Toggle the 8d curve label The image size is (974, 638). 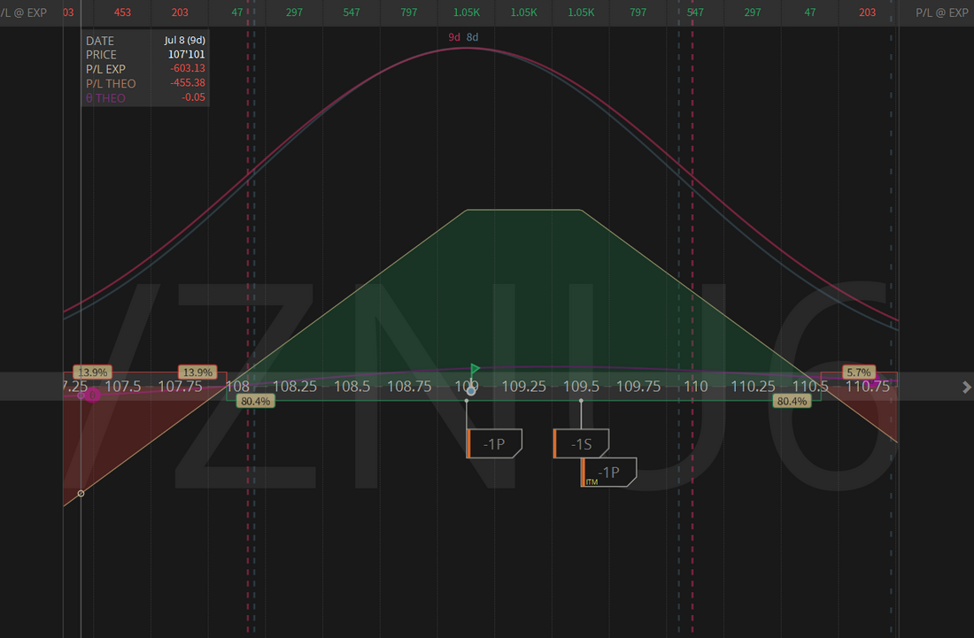(472, 37)
